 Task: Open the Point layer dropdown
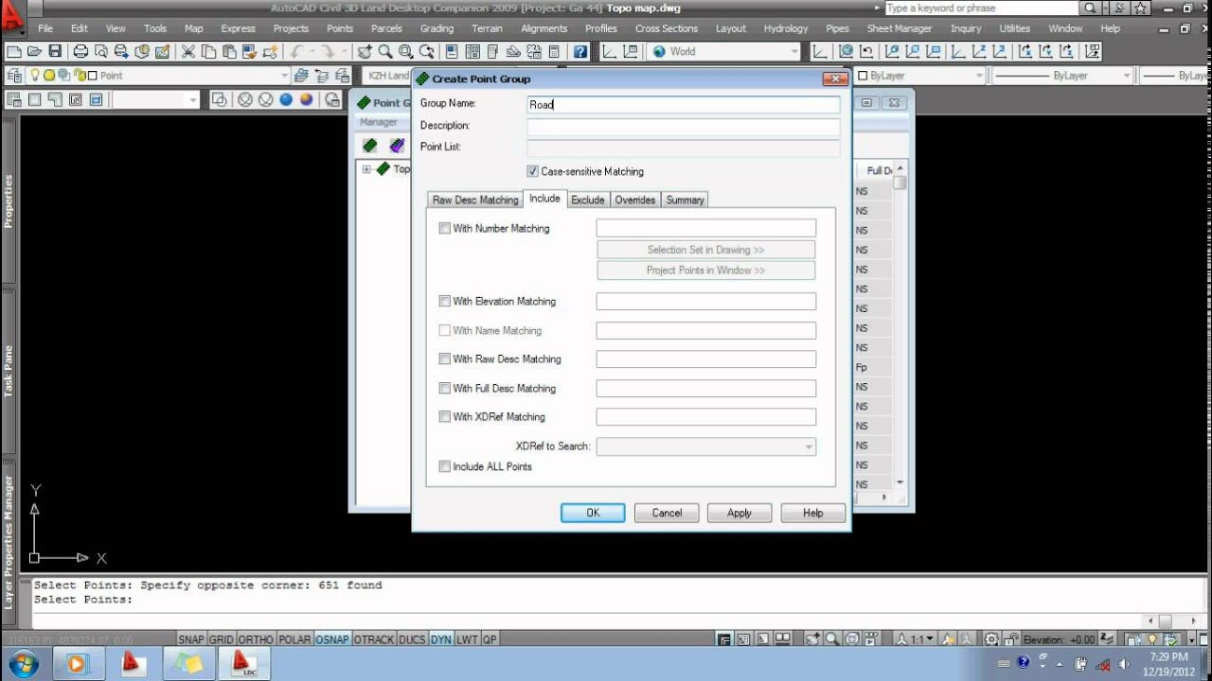click(x=284, y=76)
